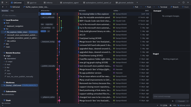Select commit 'WIP: Claude Code rate-limit chec...'
191x107 pixels.
[95, 21]
